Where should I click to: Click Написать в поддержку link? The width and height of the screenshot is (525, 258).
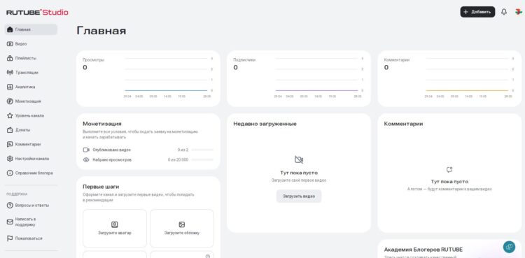[31, 222]
